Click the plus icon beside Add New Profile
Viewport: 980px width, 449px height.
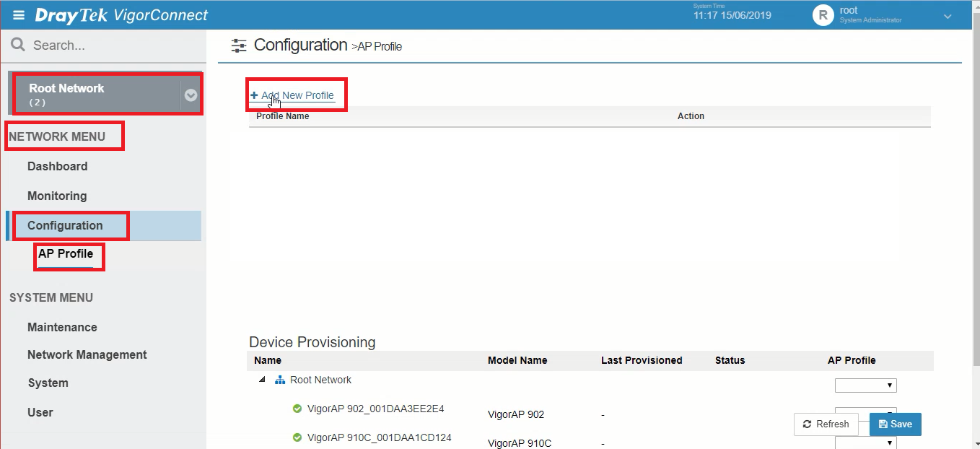pos(254,95)
